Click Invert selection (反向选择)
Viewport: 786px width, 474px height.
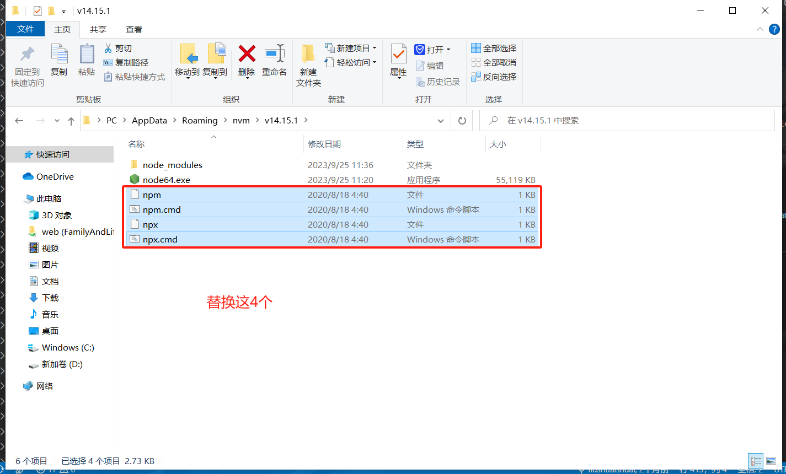click(494, 77)
